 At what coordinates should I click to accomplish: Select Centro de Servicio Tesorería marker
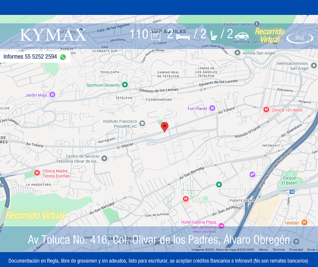click(x=104, y=159)
